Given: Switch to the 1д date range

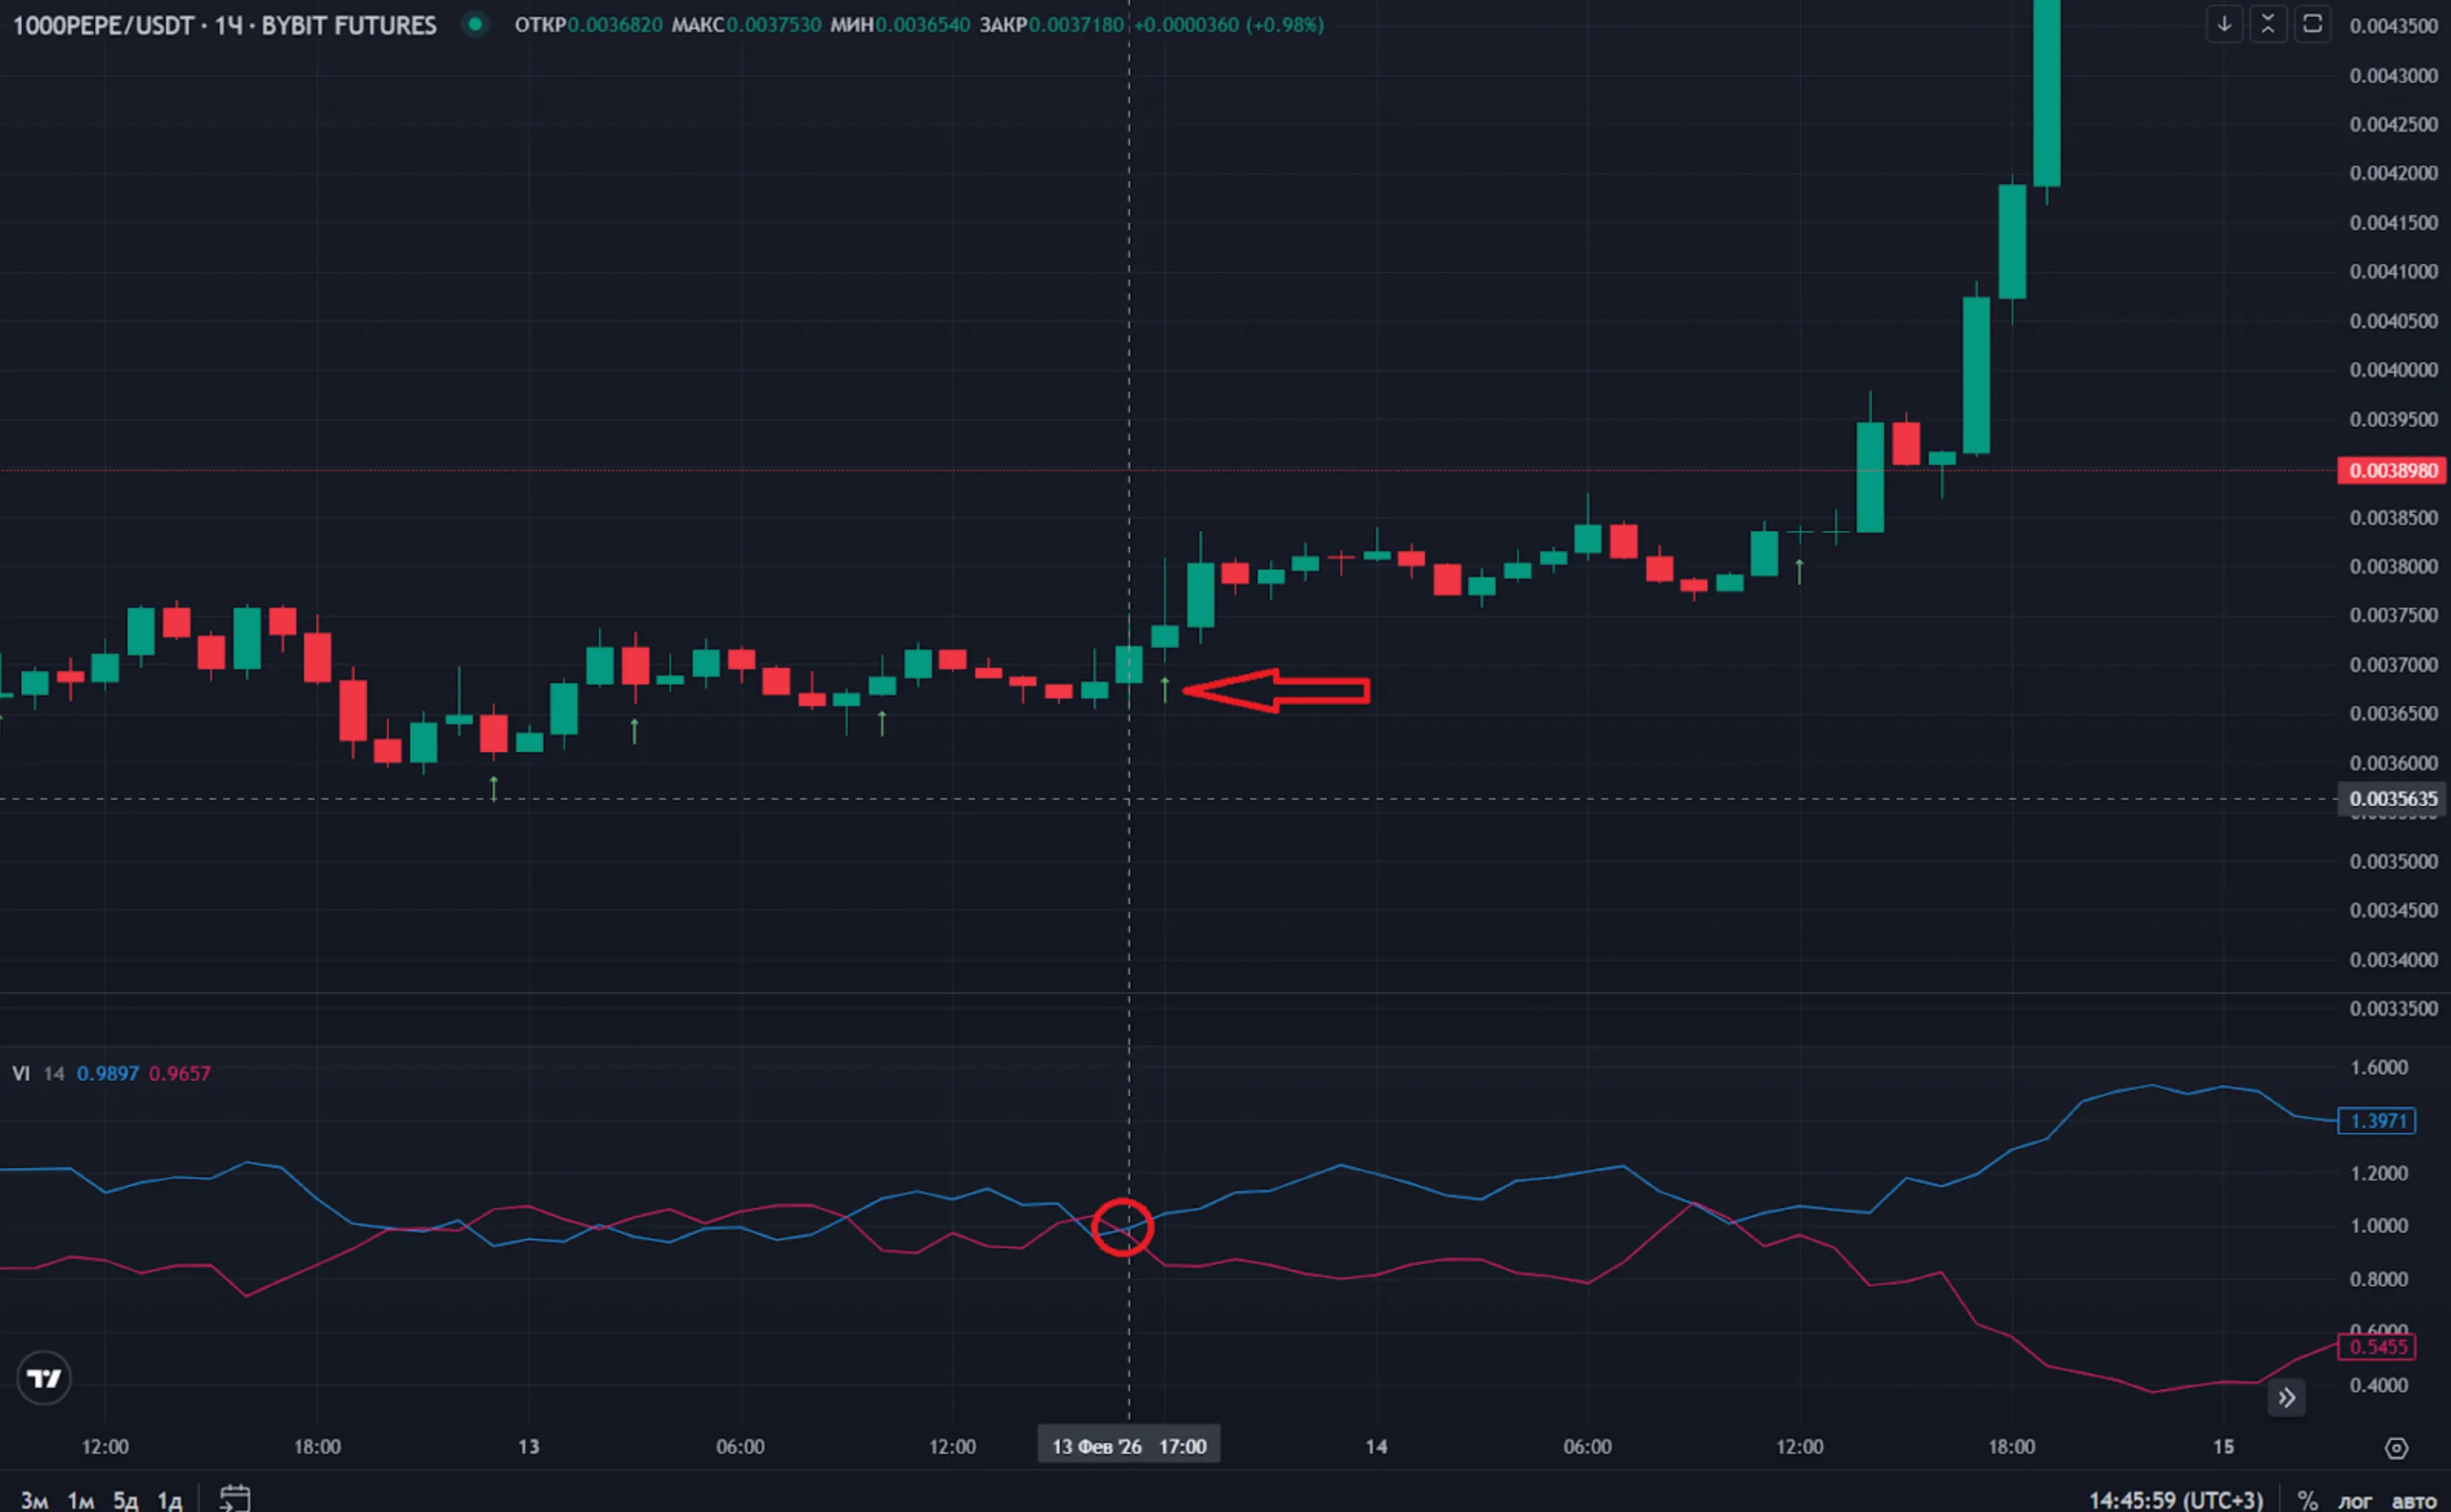Looking at the screenshot, I should (x=169, y=1500).
